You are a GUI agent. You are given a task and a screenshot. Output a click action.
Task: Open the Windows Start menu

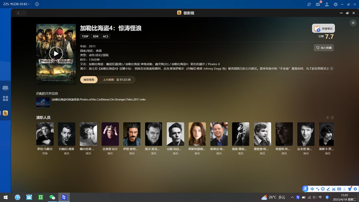(5, 197)
